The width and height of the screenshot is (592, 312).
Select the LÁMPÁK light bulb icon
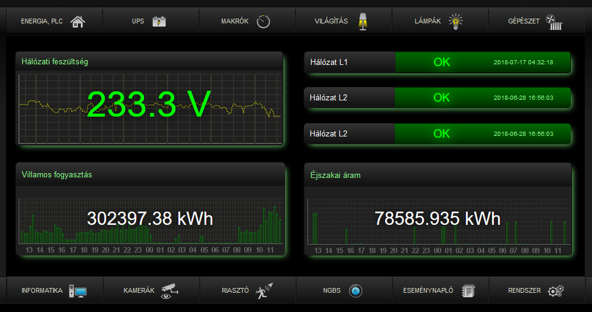click(456, 22)
